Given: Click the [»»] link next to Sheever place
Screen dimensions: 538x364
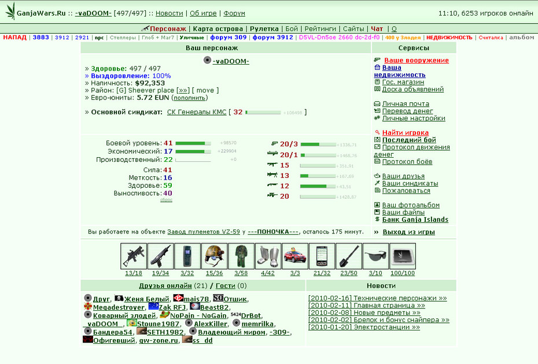Looking at the screenshot, I should [183, 91].
